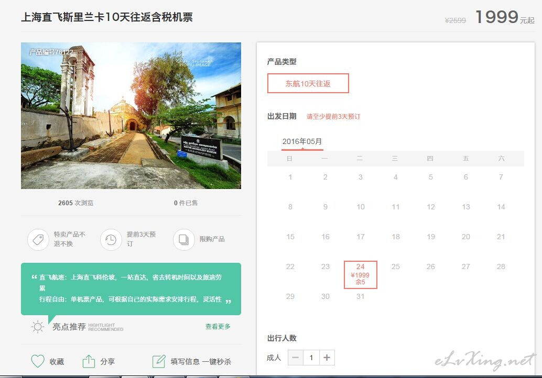Click calendar date 29
542x378 pixels.
[290, 296]
